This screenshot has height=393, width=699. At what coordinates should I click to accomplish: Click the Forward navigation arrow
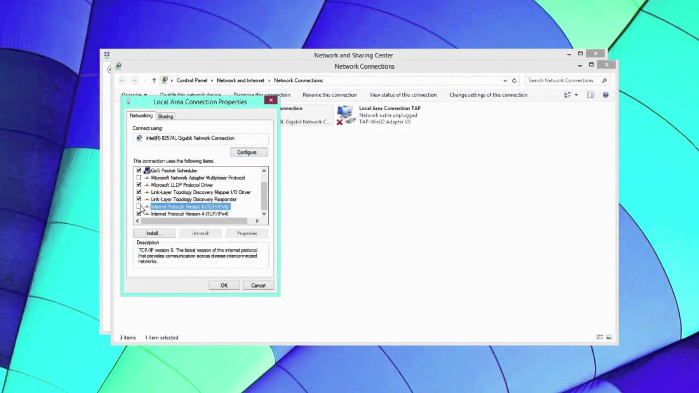[x=134, y=80]
